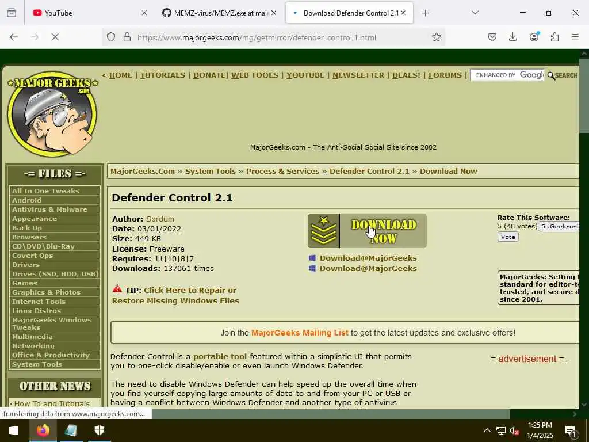Open the Firefox View icon at top left
The image size is (589, 442).
pyautogui.click(x=12, y=13)
